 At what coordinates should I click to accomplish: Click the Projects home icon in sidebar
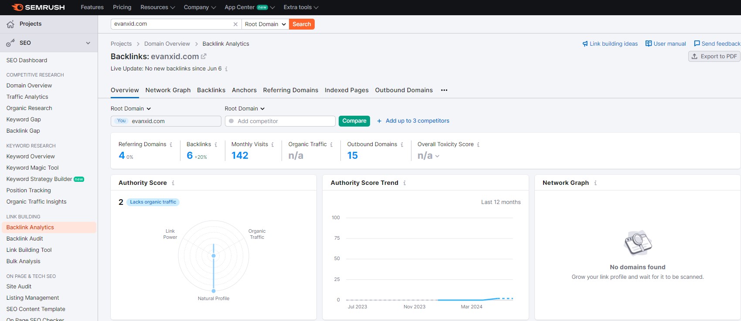10,24
